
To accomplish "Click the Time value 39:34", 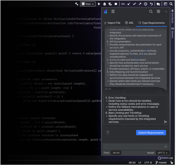I will pos(116,153).
